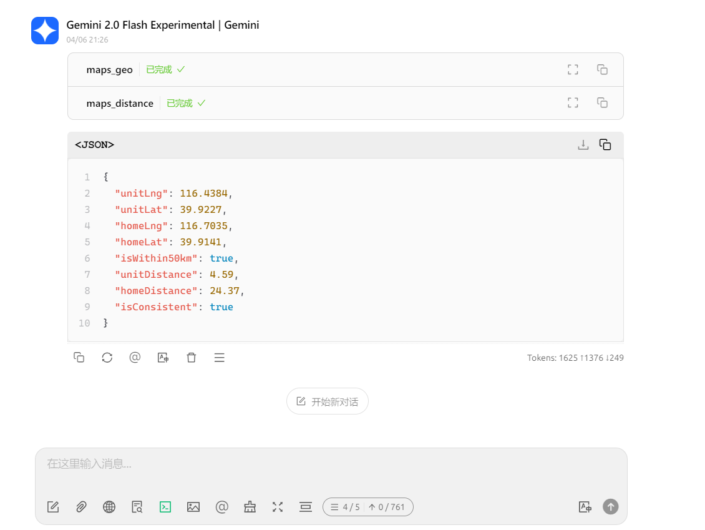The height and width of the screenshot is (530, 705).
Task: Toggle web search with the globe icon
Action: 109,507
